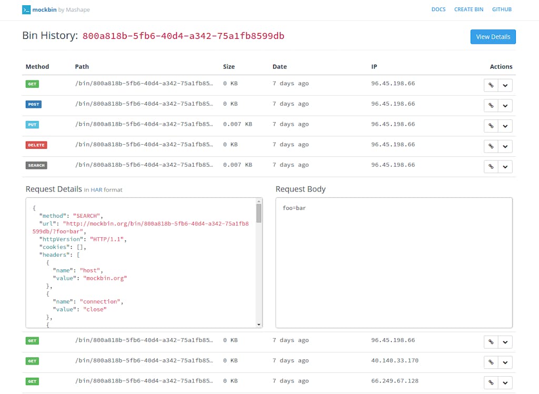
Task: Open the DOCS navigation item
Action: click(x=438, y=9)
